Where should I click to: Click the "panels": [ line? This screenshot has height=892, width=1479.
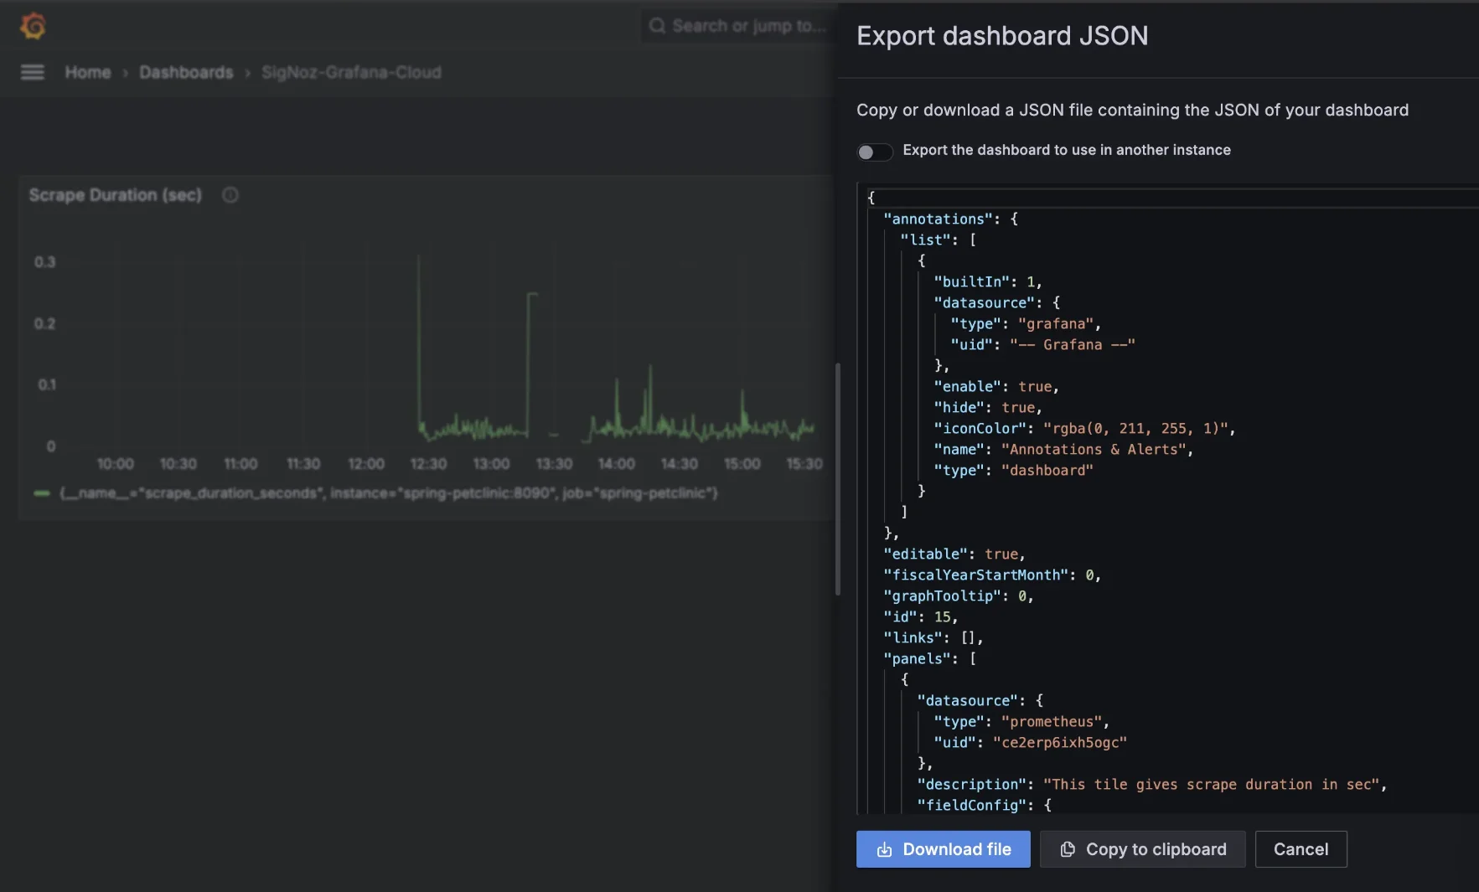click(930, 658)
